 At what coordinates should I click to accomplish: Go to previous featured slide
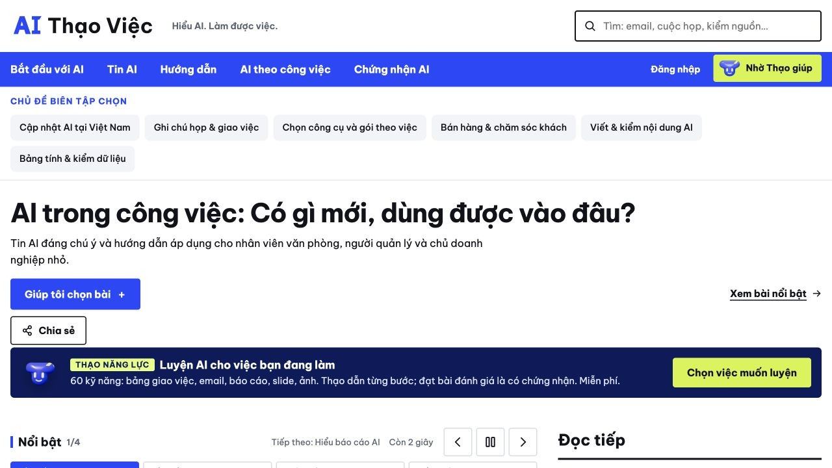click(458, 442)
